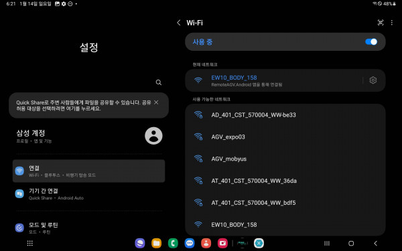This screenshot has width=402, height=251.
Task: Tap EW10_BODY_158 in available networks list
Action: 285,225
